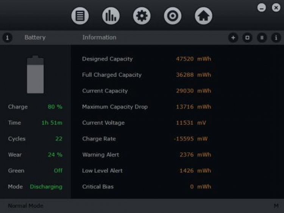Click the battery level graphic
The width and height of the screenshot is (284, 213).
point(35,75)
